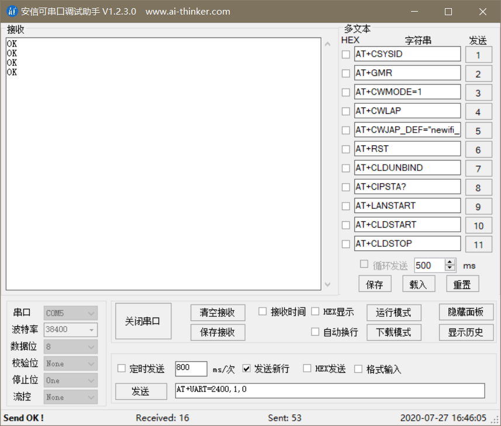Check HEX box for AT+CLDUNBIND row

point(345,169)
